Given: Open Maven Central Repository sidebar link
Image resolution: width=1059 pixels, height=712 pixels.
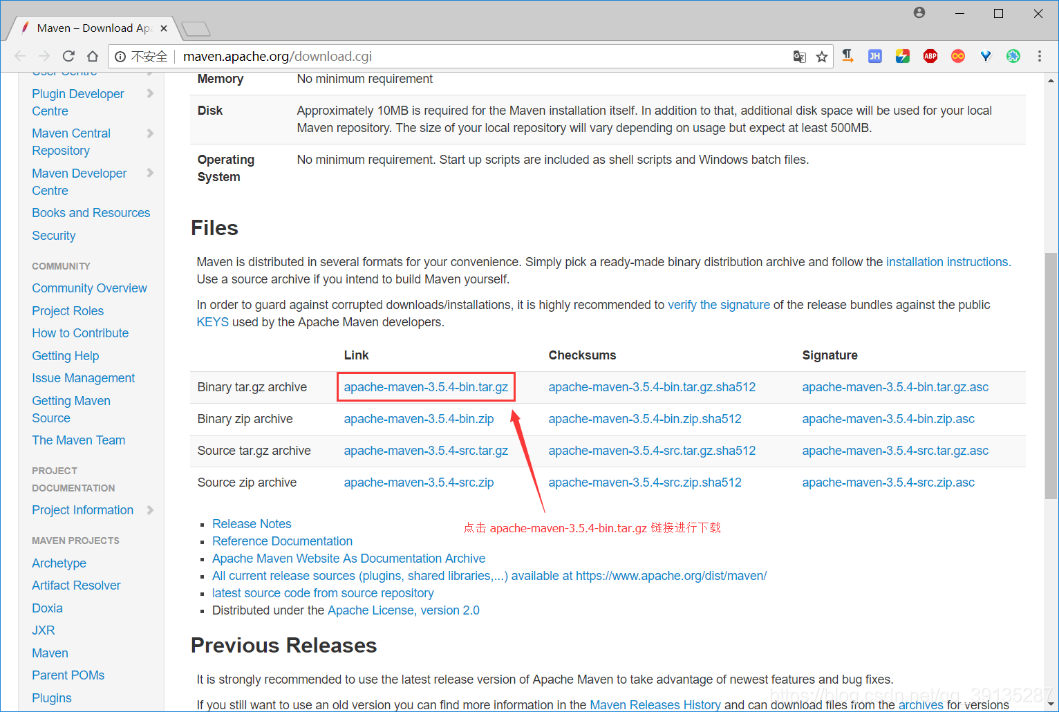Looking at the screenshot, I should (71, 142).
